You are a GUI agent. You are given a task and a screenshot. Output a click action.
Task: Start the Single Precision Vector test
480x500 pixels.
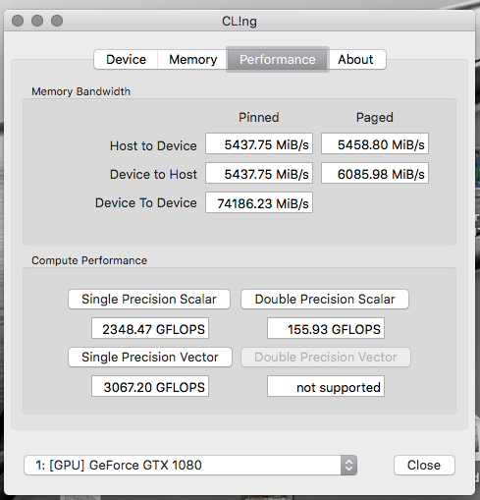(150, 358)
